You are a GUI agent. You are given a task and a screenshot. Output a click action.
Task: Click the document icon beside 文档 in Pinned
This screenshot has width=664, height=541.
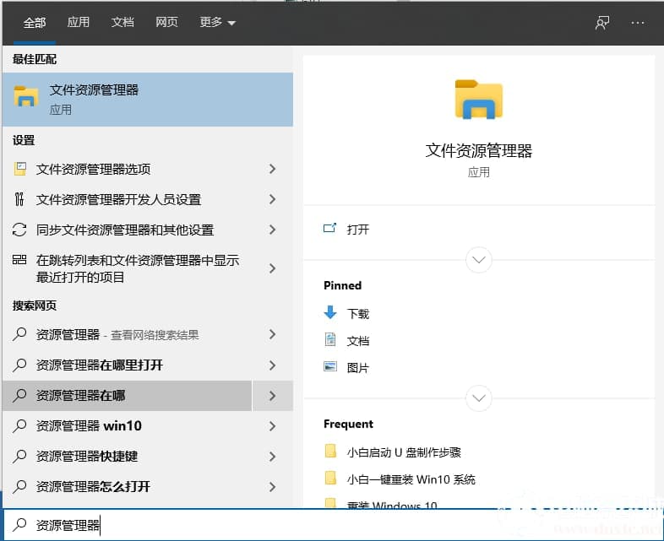pos(330,339)
